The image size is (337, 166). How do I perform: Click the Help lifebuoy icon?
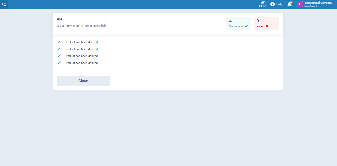coord(272,4)
